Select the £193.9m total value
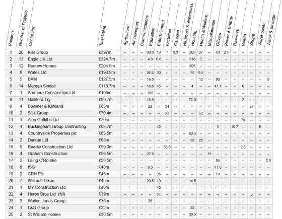Screen dimensions: 282x219 tap(107, 72)
